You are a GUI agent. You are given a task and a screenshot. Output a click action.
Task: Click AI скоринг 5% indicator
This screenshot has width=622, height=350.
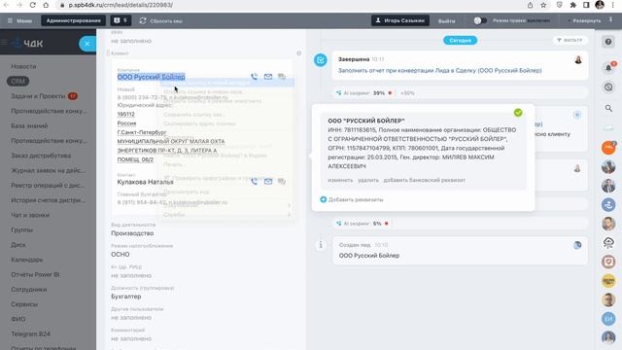[362, 224]
